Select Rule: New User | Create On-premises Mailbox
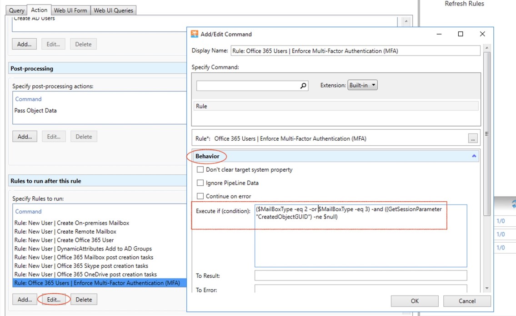 (x=72, y=223)
